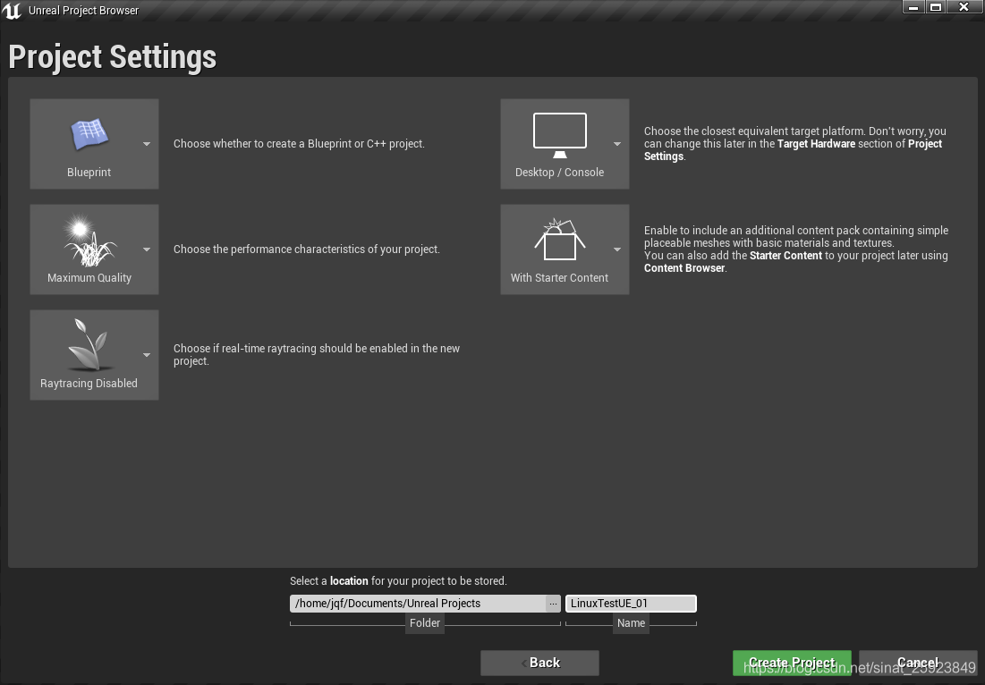Screen dimensions: 985x685
Task: Click the Blueprint project type icon
Action: point(89,134)
